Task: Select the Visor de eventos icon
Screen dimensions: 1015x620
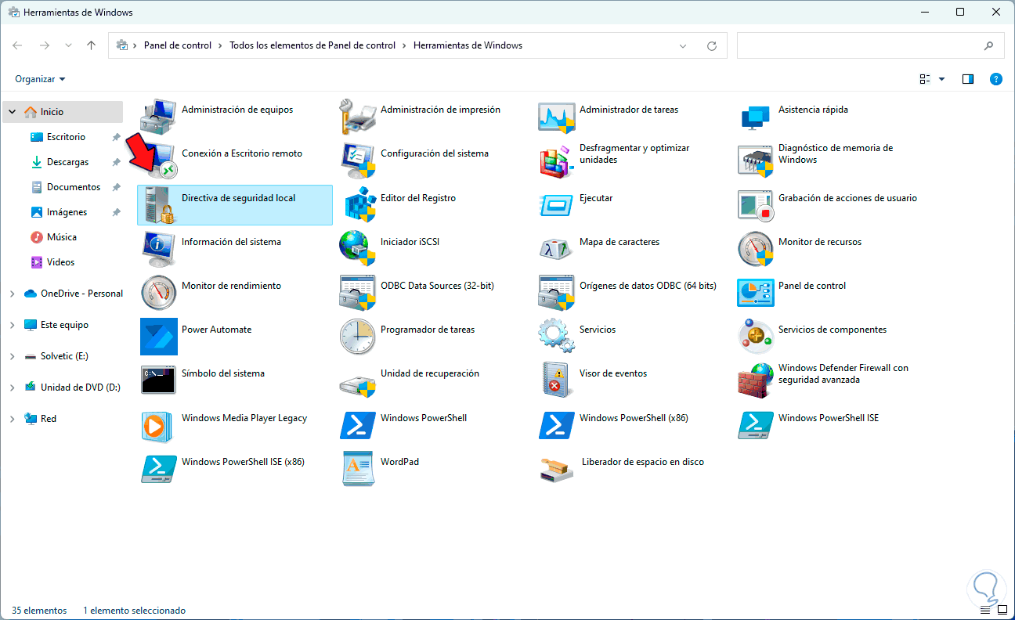Action: [557, 380]
